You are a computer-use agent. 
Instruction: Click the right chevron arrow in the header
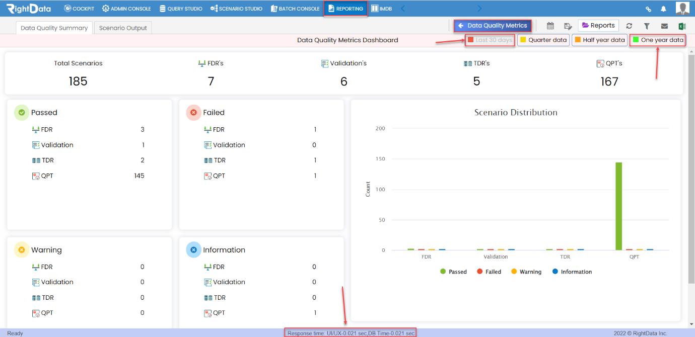(x=479, y=8)
